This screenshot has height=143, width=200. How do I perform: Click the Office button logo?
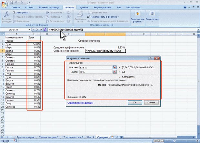click(x=4, y=4)
